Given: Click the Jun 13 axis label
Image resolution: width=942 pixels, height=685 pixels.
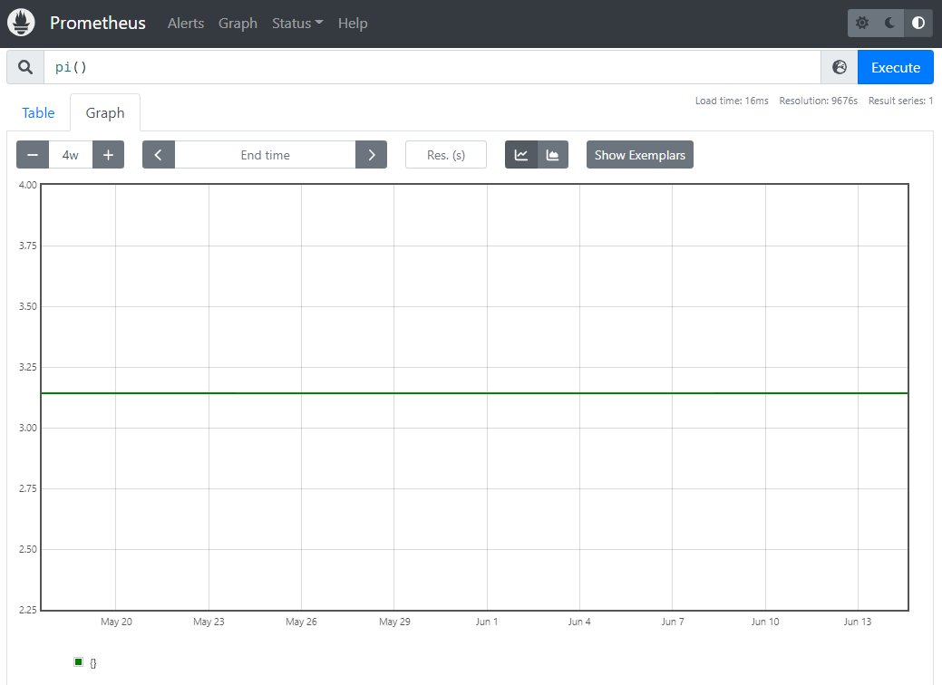Looking at the screenshot, I should coord(858,622).
